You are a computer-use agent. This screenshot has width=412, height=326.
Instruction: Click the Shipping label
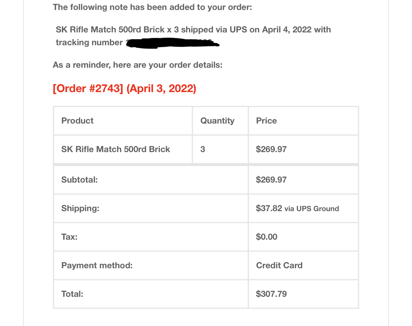(80, 208)
